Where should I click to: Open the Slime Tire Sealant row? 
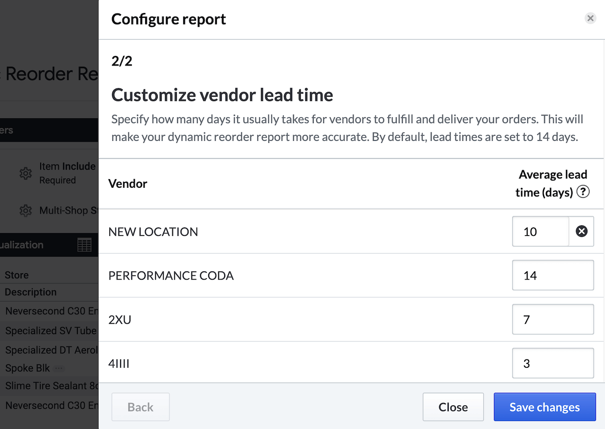[x=51, y=386]
